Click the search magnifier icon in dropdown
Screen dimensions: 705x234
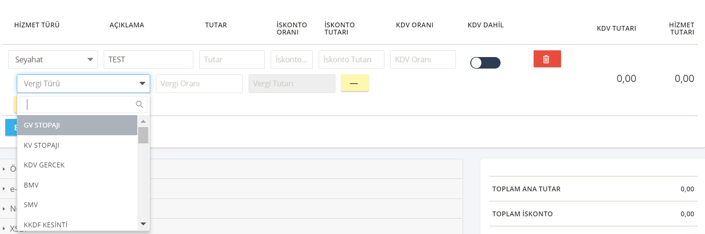click(x=140, y=104)
